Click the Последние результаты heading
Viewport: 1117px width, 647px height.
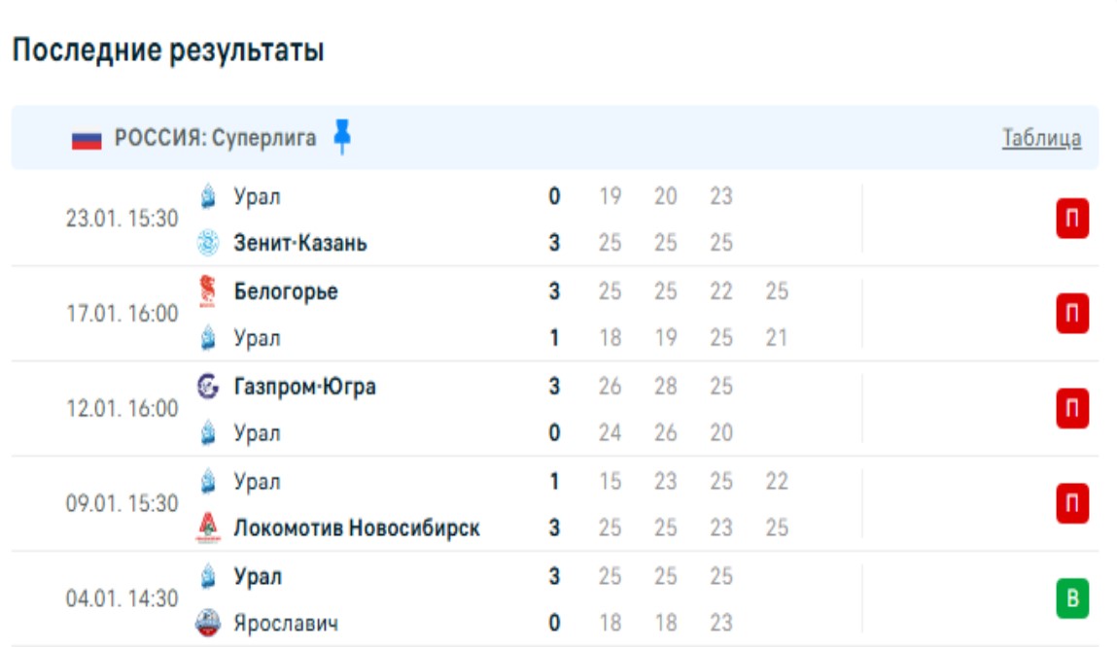168,51
